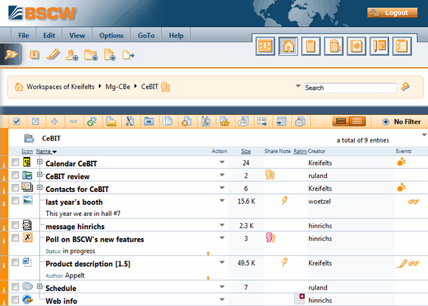Screen dimensions: 428x306
Task: Click the send email envelope icon
Action: 111,121
